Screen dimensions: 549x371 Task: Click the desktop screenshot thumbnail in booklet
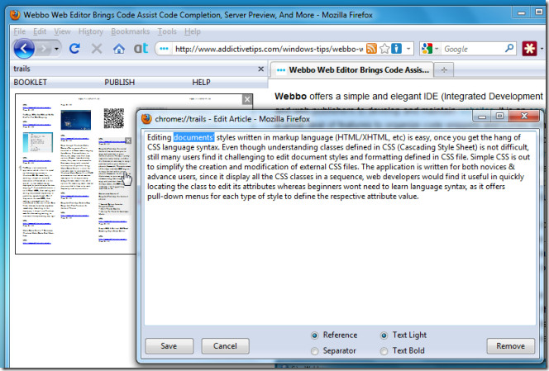(x=75, y=120)
